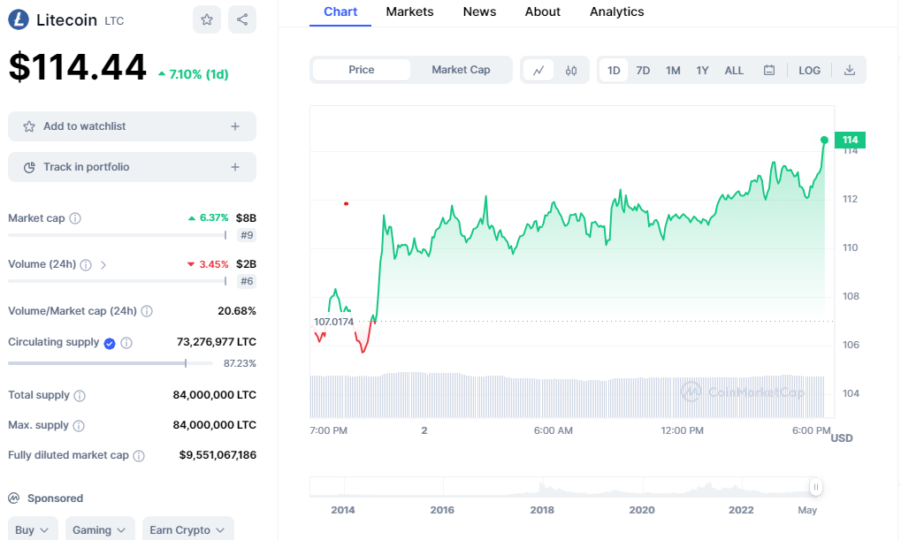901x540 pixels.
Task: Click the 73,276,977 LTC circulating supply value
Action: point(217,342)
